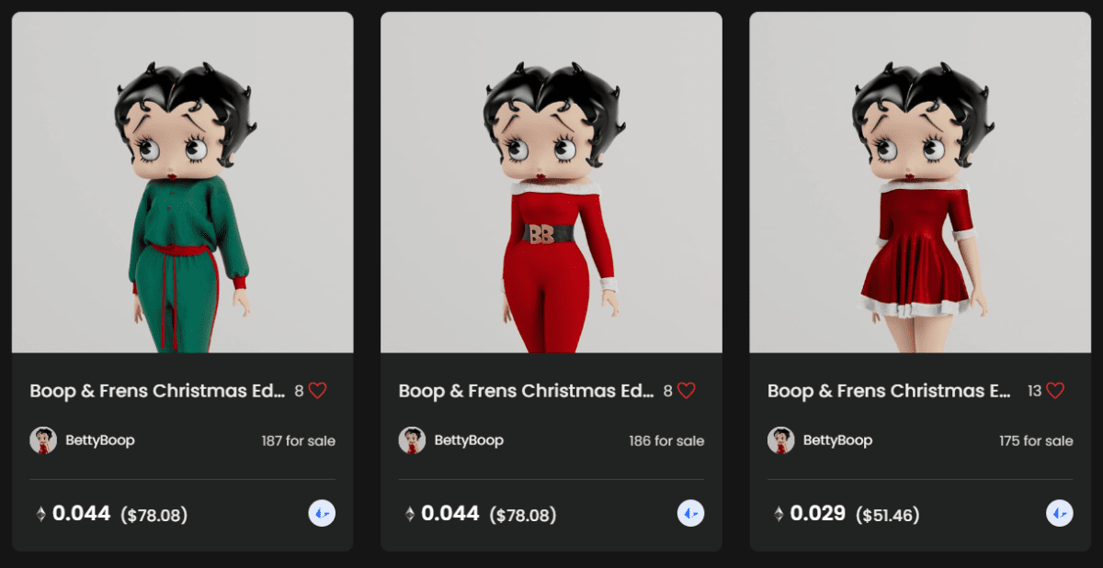Screen dimensions: 1103x568
Task: Open red jumpsuit Betty Boop image
Action: (x=551, y=183)
